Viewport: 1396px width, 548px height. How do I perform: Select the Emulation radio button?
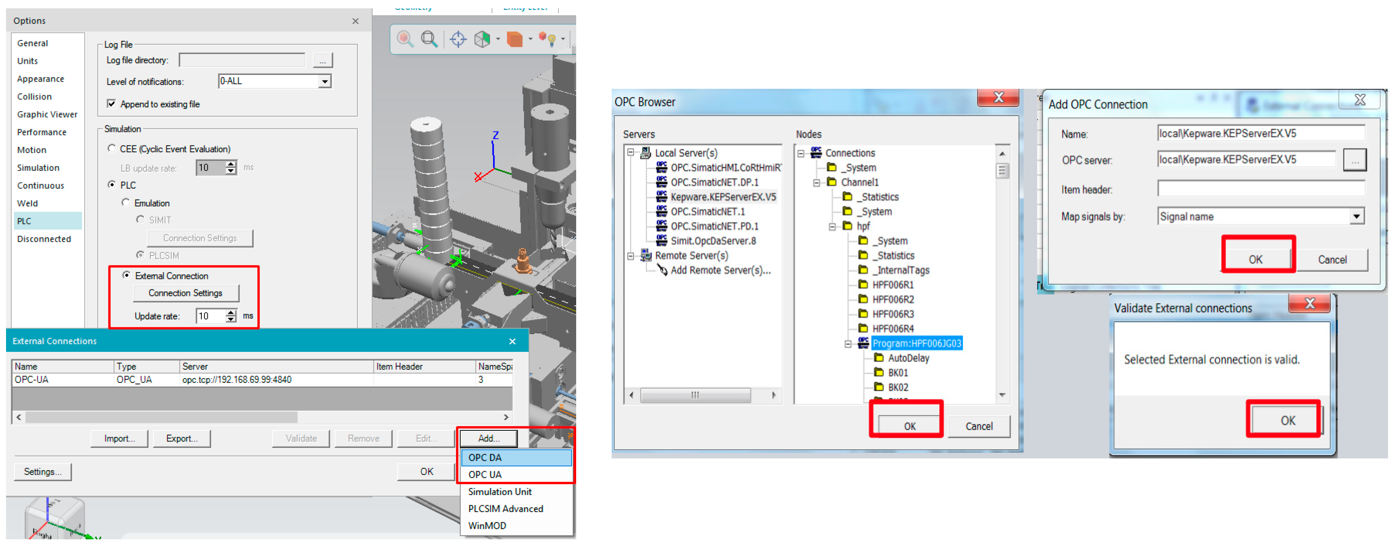click(x=126, y=203)
